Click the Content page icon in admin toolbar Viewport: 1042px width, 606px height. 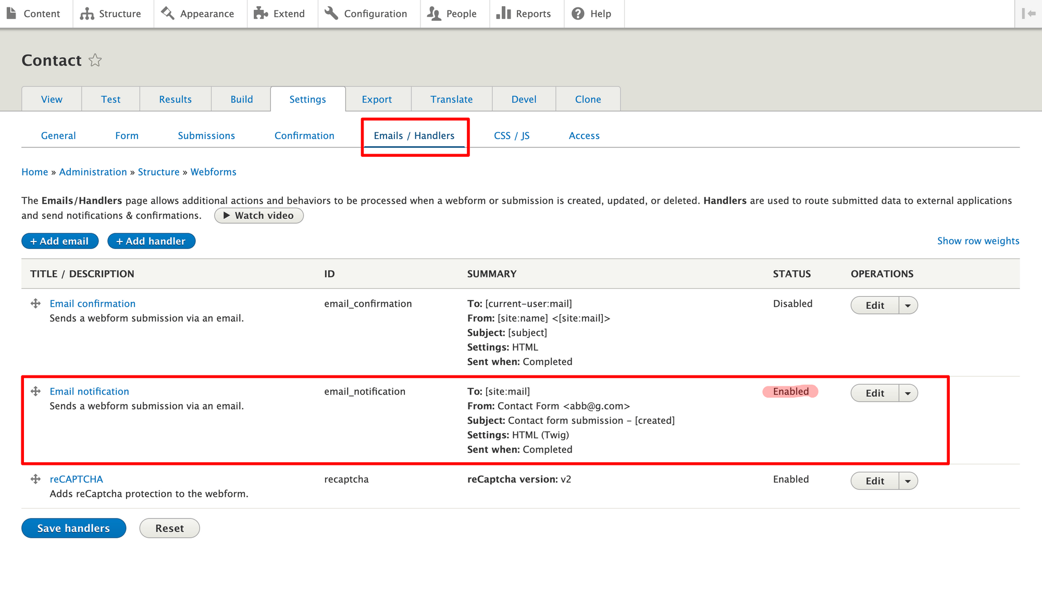(11, 14)
